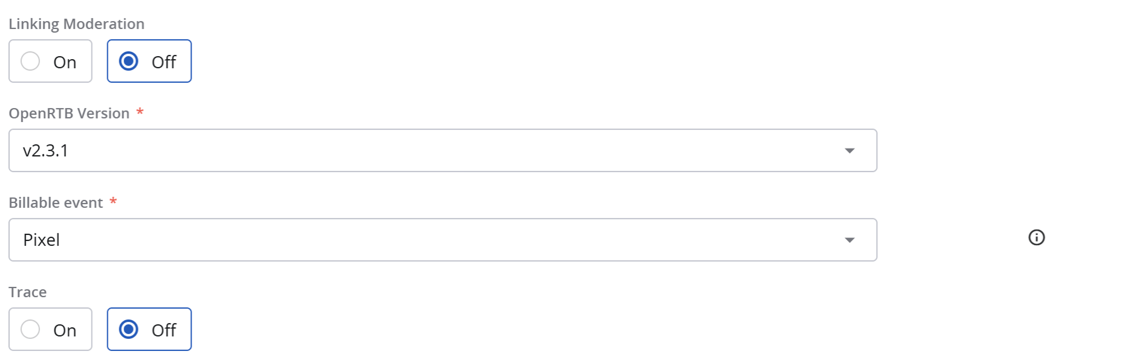This screenshot has height=363, width=1134.
Task: Click the selected Off toggle under Trace
Action: tap(149, 330)
